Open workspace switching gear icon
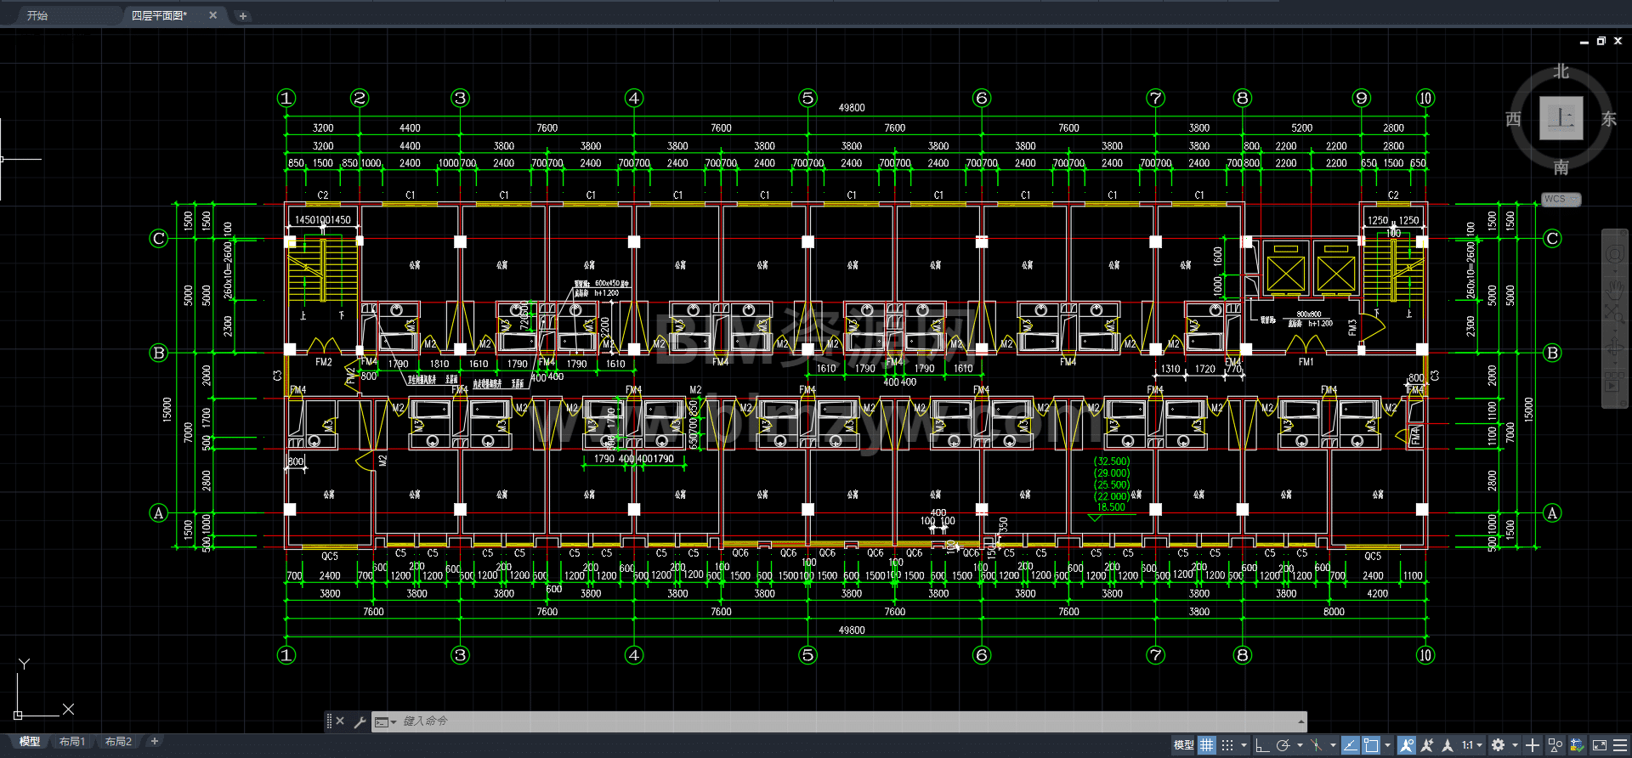This screenshot has width=1632, height=758. click(1499, 745)
